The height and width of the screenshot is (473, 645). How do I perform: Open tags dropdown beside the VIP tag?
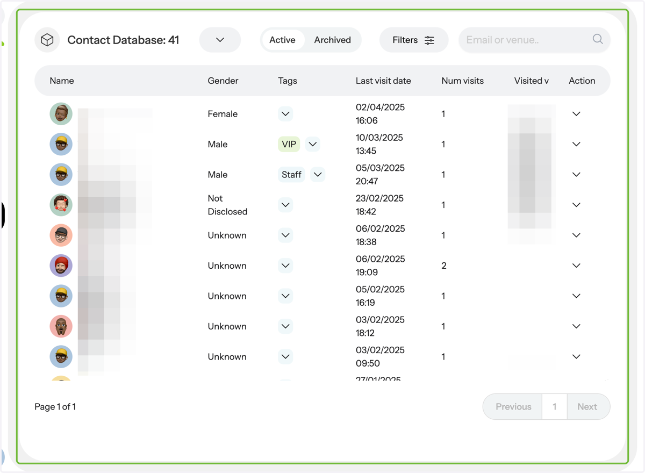(313, 144)
